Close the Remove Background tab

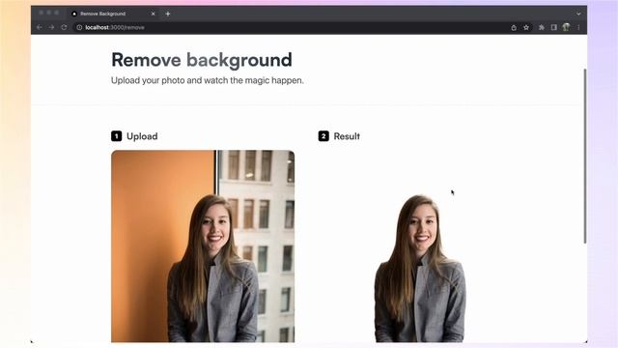click(x=153, y=14)
